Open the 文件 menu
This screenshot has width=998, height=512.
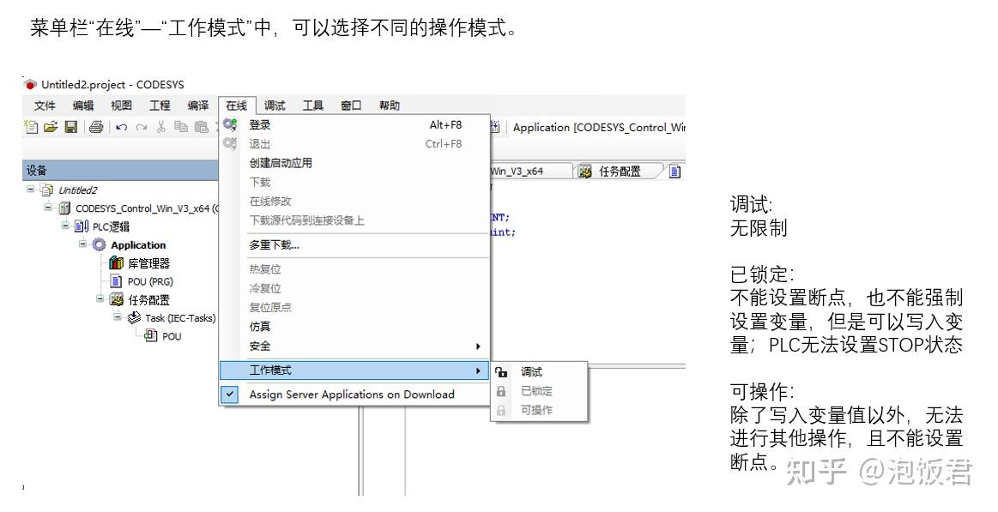click(x=45, y=105)
